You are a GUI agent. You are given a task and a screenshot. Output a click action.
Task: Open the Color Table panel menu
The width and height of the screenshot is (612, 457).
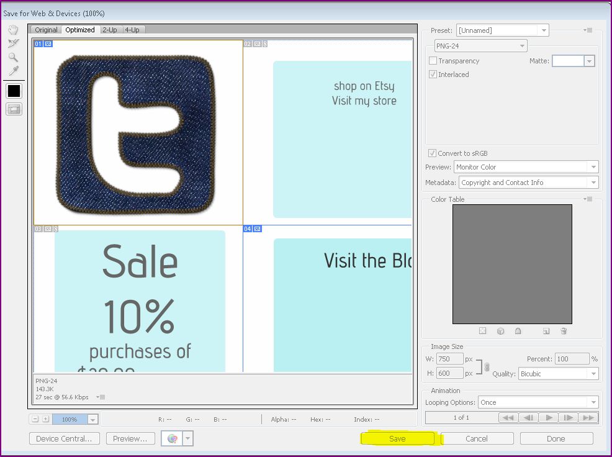pyautogui.click(x=588, y=199)
